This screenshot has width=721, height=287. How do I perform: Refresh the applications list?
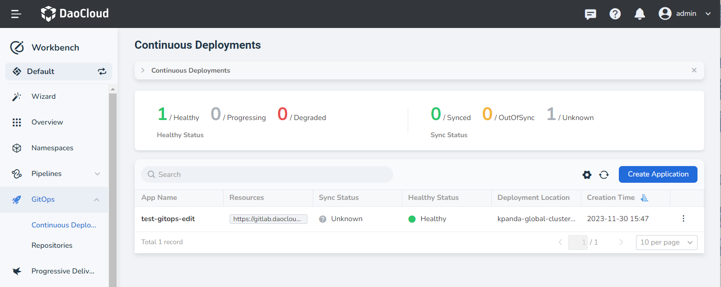[x=604, y=175]
